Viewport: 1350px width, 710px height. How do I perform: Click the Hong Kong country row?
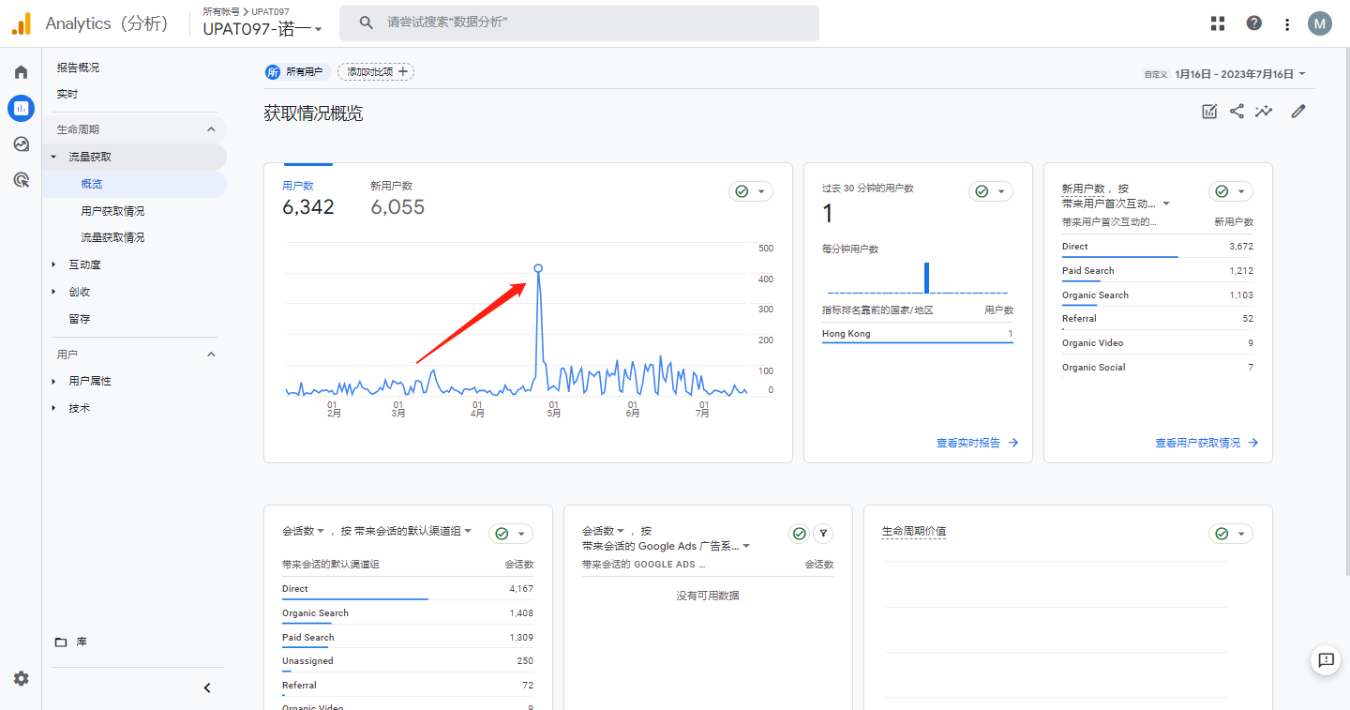pos(918,334)
